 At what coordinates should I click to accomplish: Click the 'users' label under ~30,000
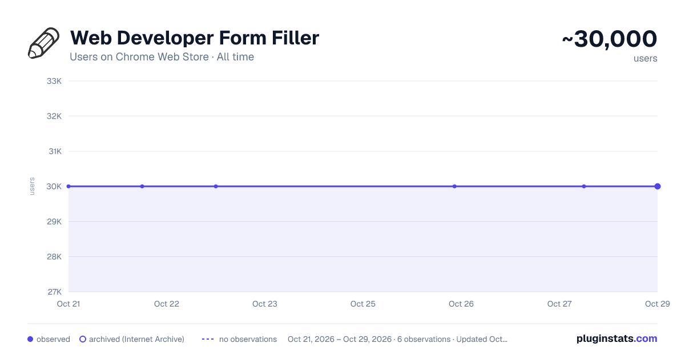click(645, 58)
